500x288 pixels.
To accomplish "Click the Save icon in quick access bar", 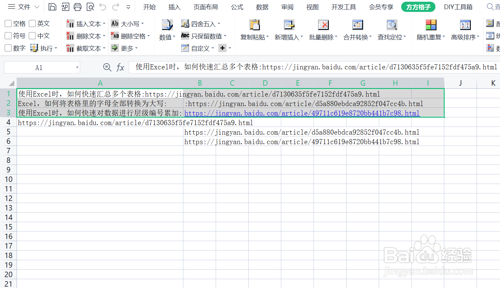I will click(52, 7).
